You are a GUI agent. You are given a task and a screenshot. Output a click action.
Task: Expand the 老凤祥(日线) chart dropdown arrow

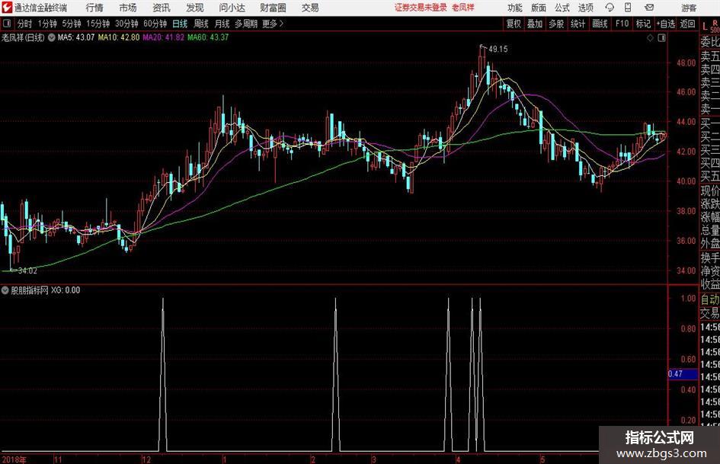pyautogui.click(x=52, y=37)
